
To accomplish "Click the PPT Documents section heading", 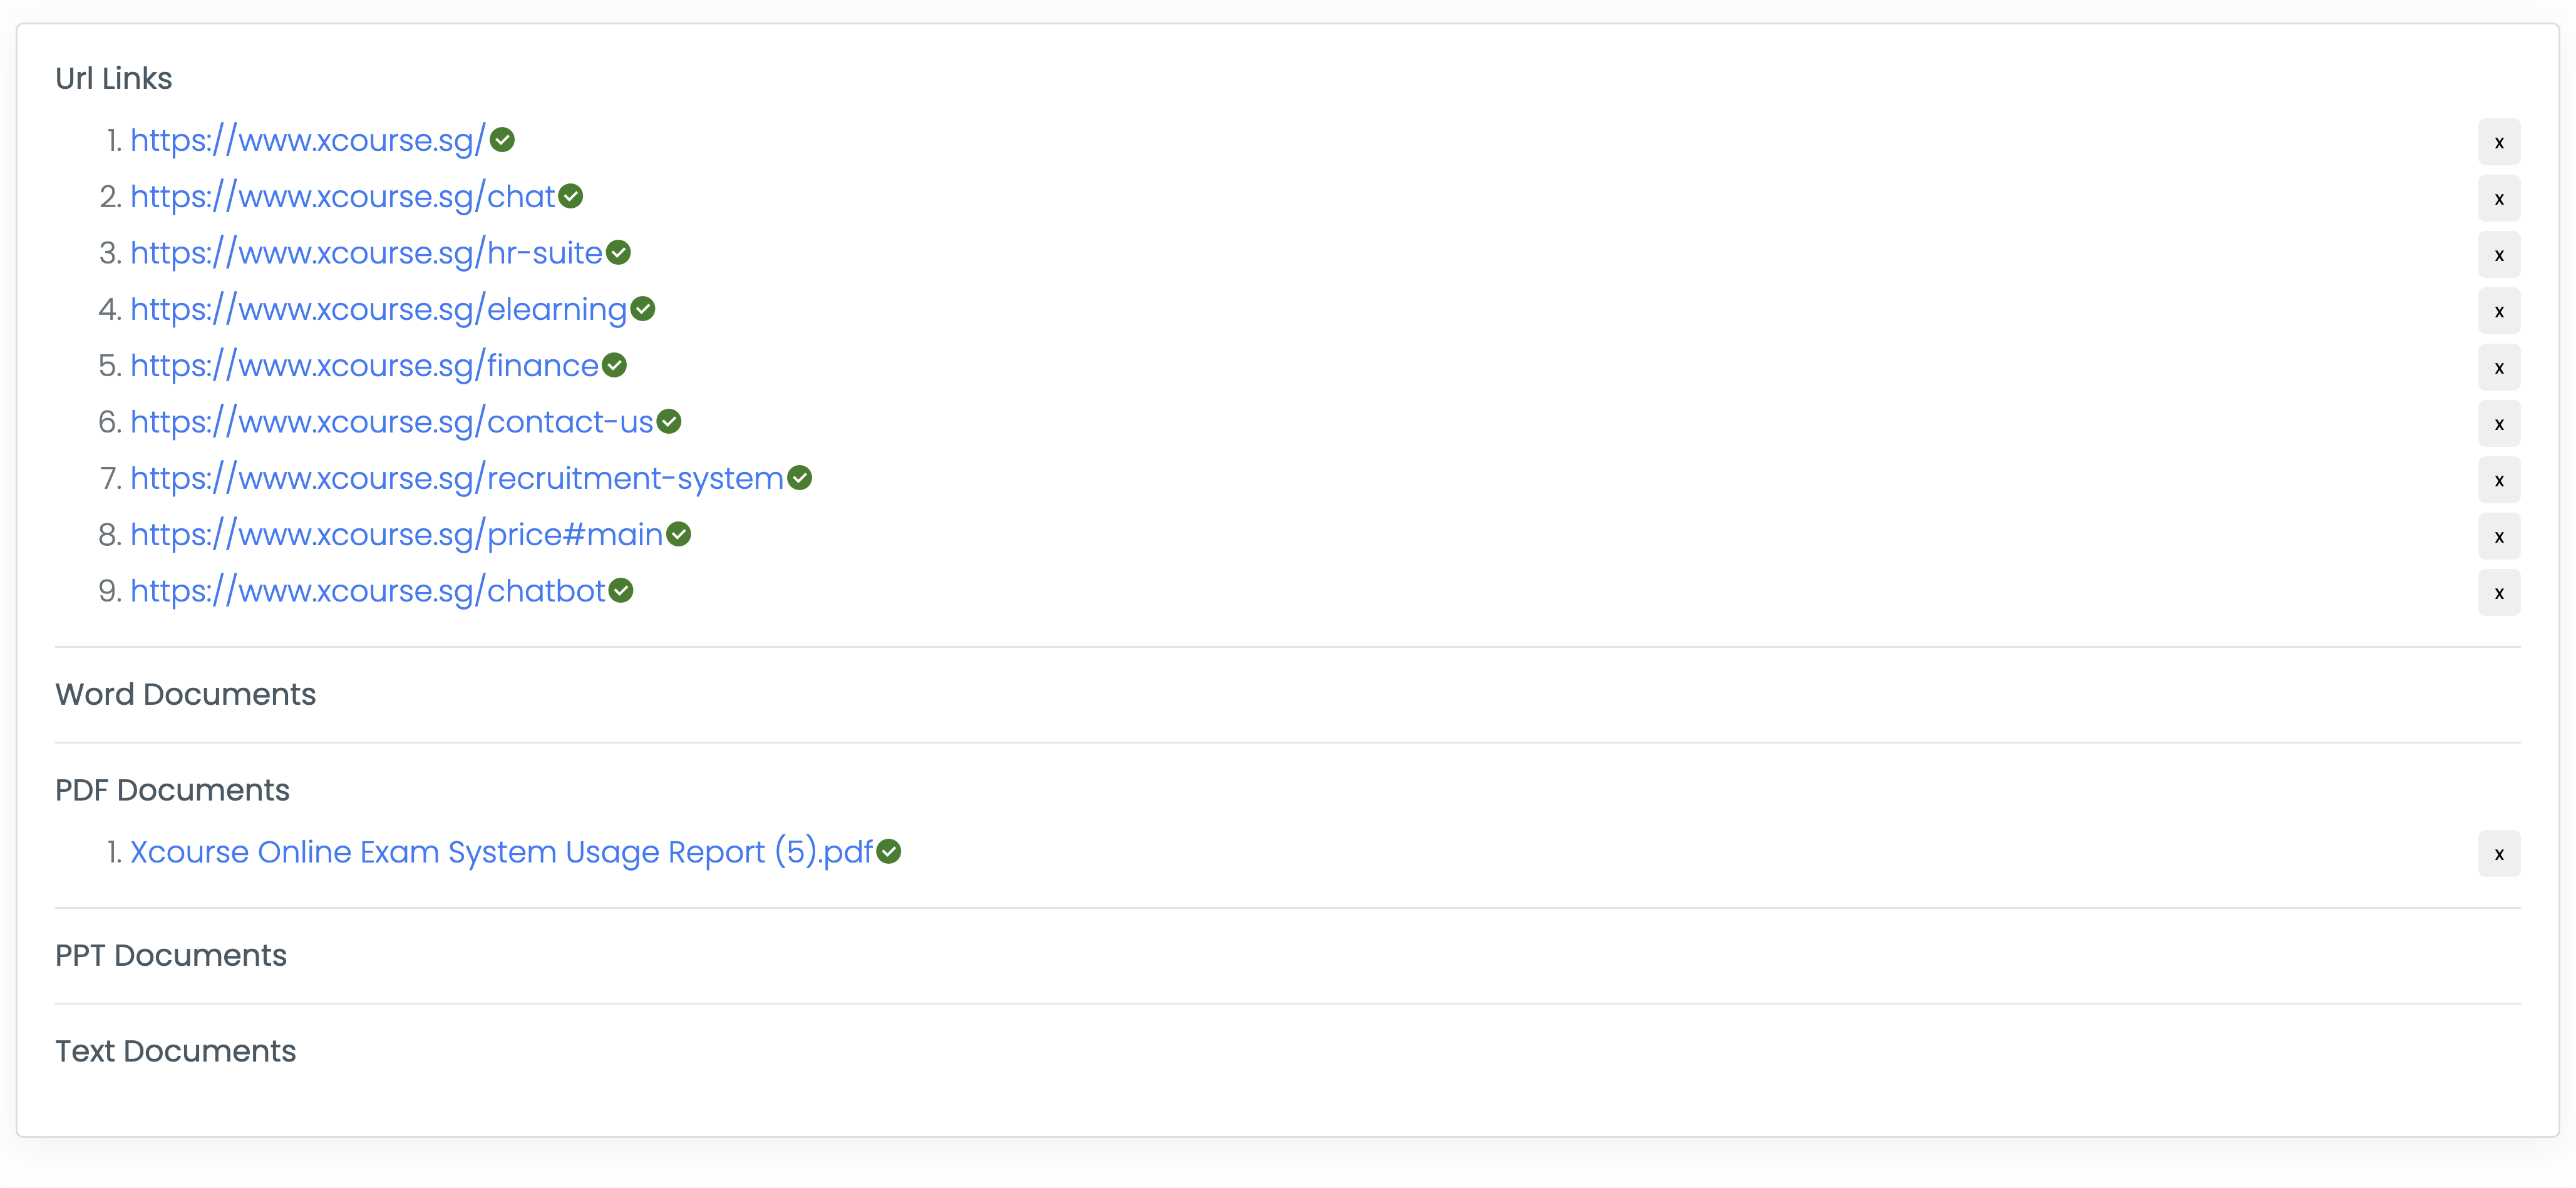I will [171, 956].
